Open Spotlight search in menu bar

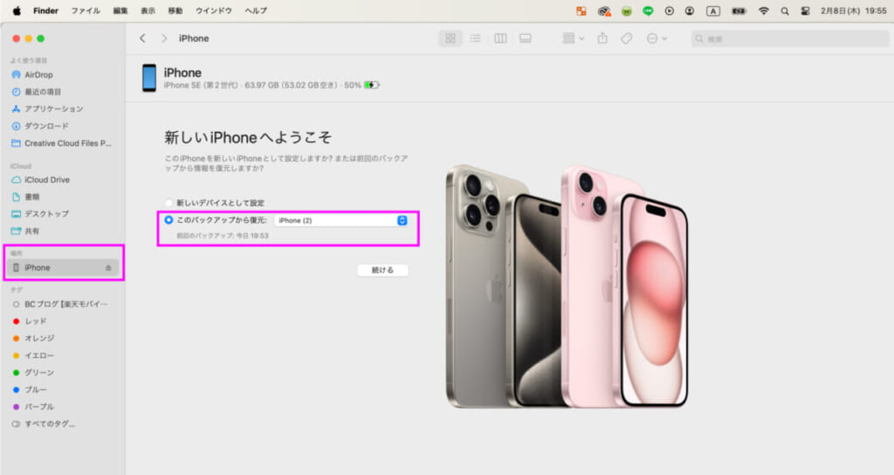[x=785, y=10]
